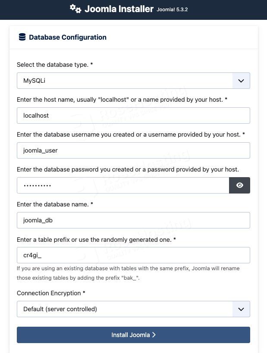This screenshot has width=267, height=353.
Task: Focus the joomla_user username field
Action: pyautogui.click(x=133, y=150)
